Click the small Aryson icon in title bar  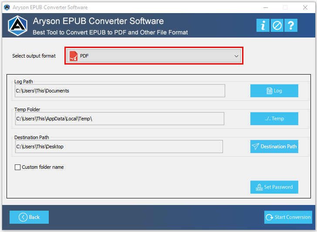(x=7, y=7)
